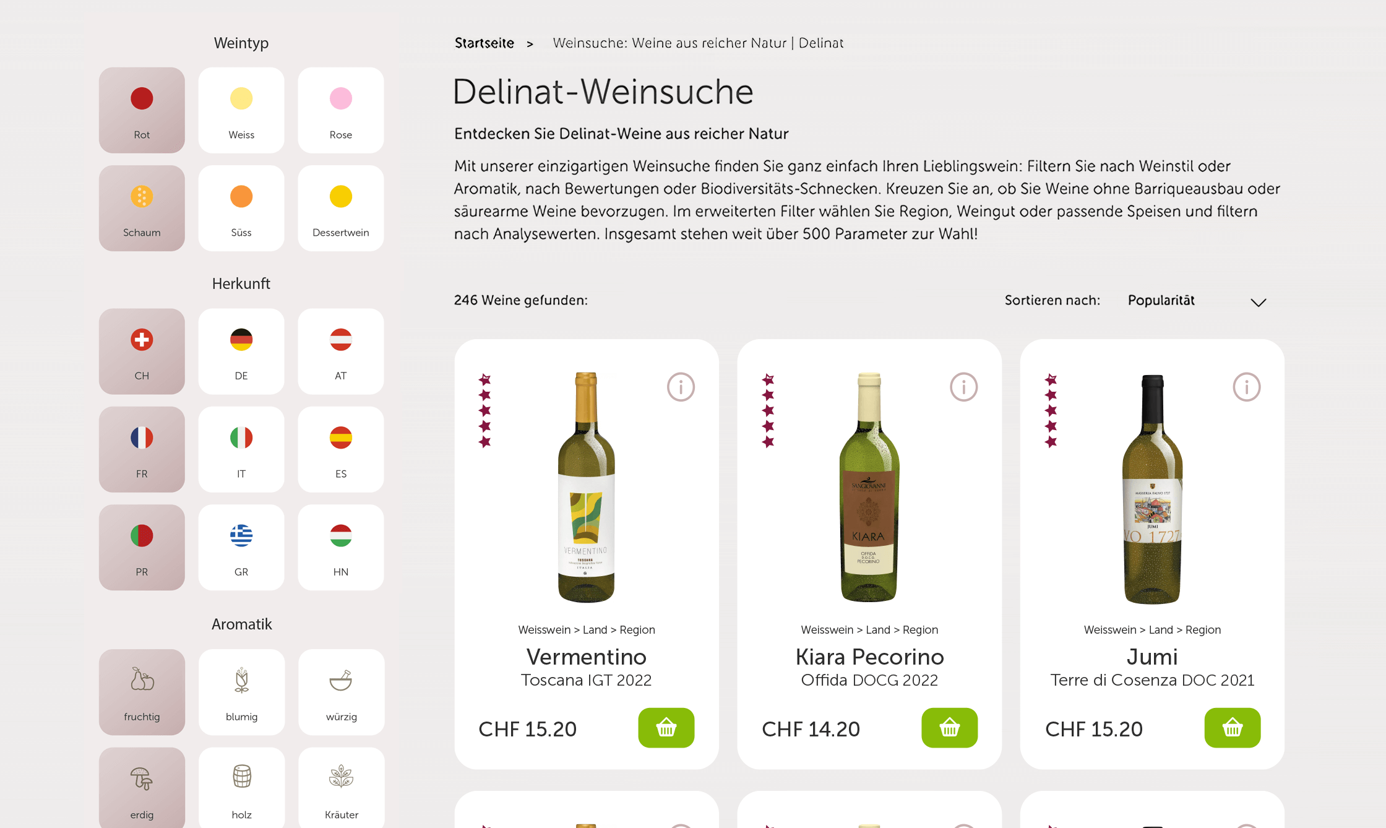Click the basket icon for Jumi
This screenshot has width=1386, height=828.
coord(1232,728)
